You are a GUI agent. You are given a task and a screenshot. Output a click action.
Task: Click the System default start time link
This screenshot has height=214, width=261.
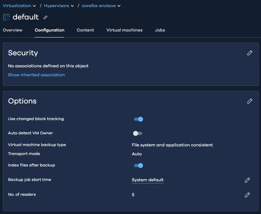point(148,180)
